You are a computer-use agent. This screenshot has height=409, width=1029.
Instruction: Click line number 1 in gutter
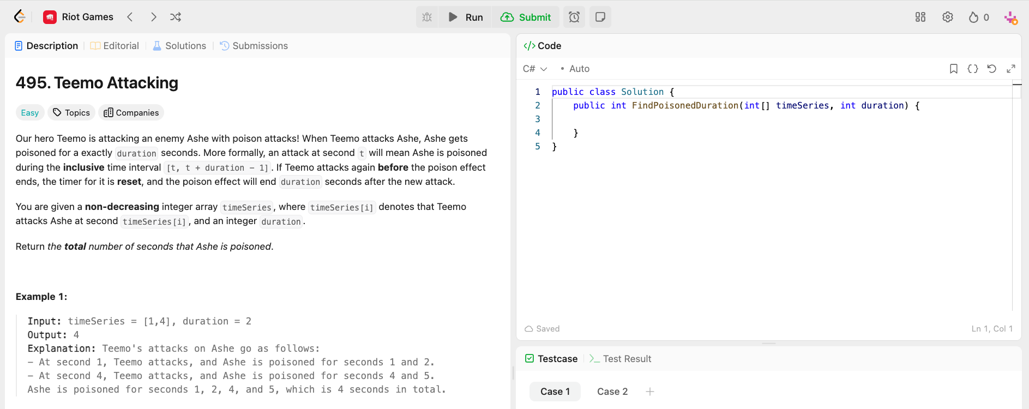(538, 92)
